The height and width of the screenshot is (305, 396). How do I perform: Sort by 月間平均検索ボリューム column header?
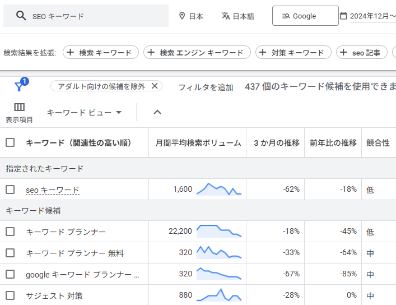pyautogui.click(x=198, y=143)
